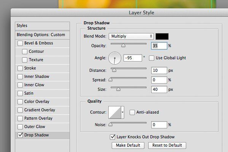Enable the Bevel & Emboss checkbox

20,43
